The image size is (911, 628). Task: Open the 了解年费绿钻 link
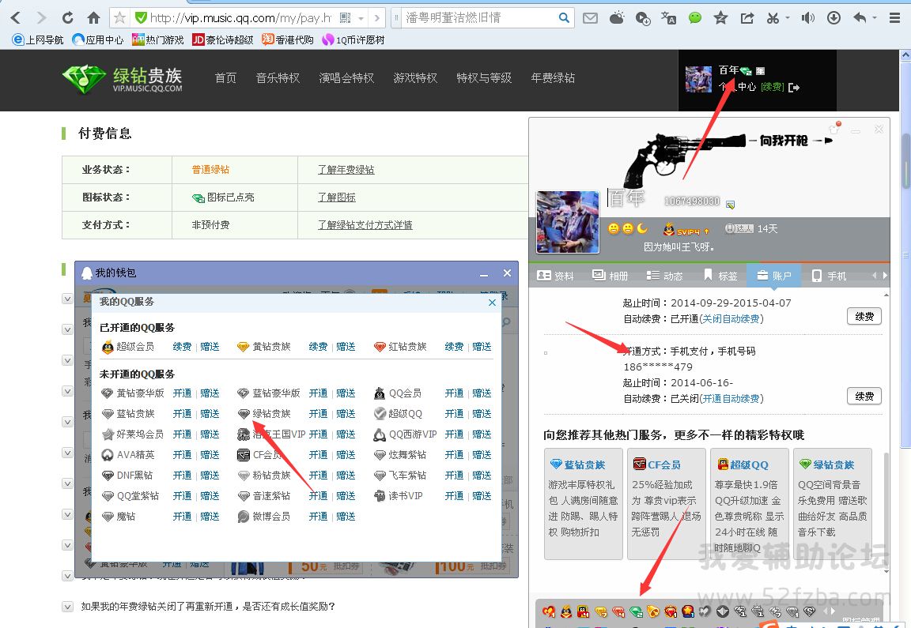coord(346,170)
